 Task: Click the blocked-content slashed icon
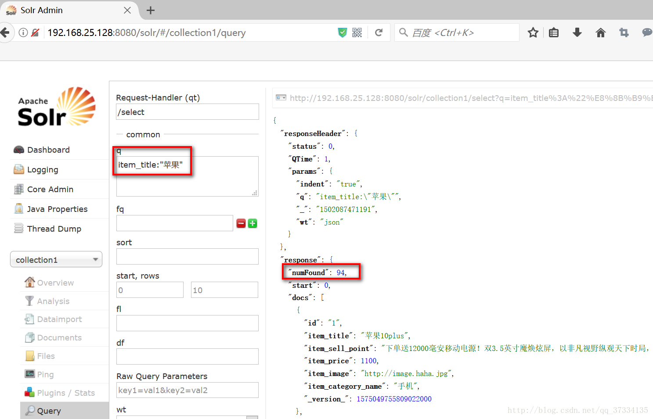(36, 32)
